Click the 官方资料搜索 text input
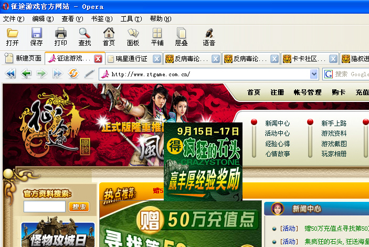 pyautogui.click(x=45, y=207)
